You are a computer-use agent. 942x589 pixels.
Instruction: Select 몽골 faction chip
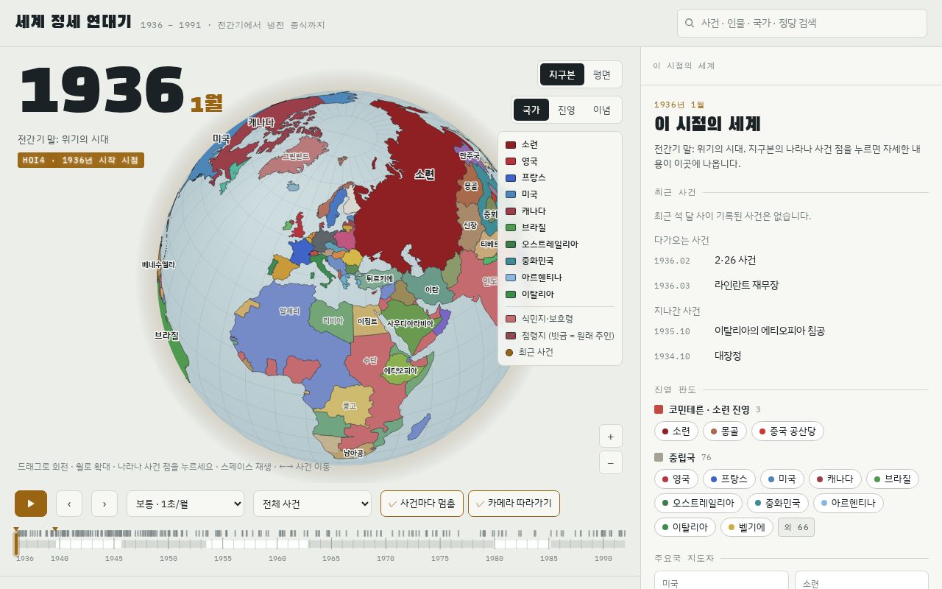pos(724,431)
